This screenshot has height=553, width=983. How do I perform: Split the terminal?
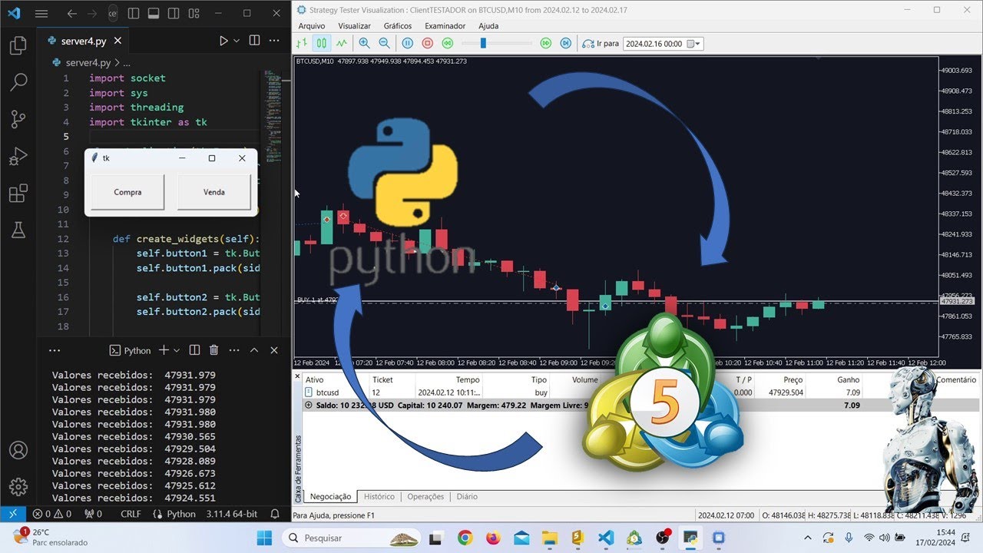pyautogui.click(x=194, y=350)
